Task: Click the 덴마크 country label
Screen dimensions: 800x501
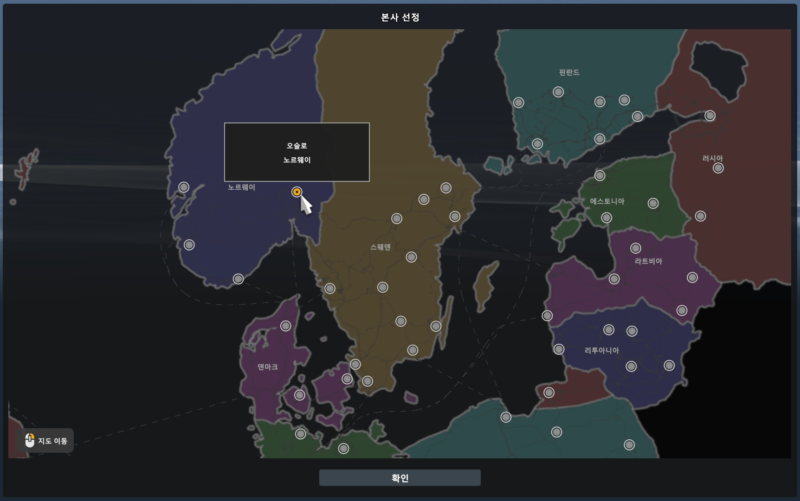Action: [268, 367]
